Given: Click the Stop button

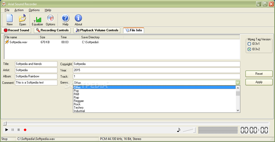Looking at the screenshot, I should [x=19, y=130].
